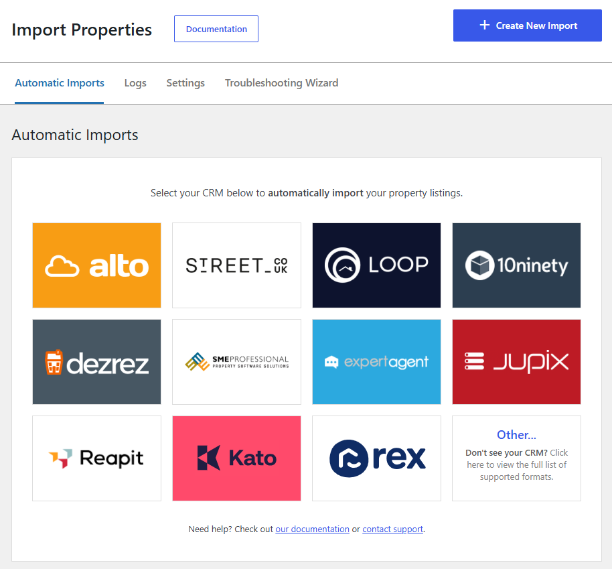This screenshot has height=569, width=612.
Task: Select the Alto CRM logo tile
Action: pyautogui.click(x=96, y=265)
